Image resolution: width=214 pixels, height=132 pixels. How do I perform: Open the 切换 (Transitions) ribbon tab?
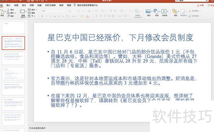[32, 5]
